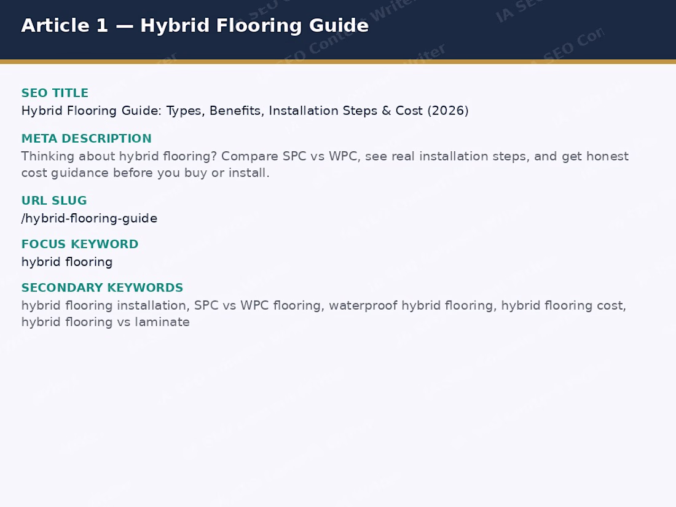Click the second line of meta description
The height and width of the screenshot is (507, 676).
[145, 173]
